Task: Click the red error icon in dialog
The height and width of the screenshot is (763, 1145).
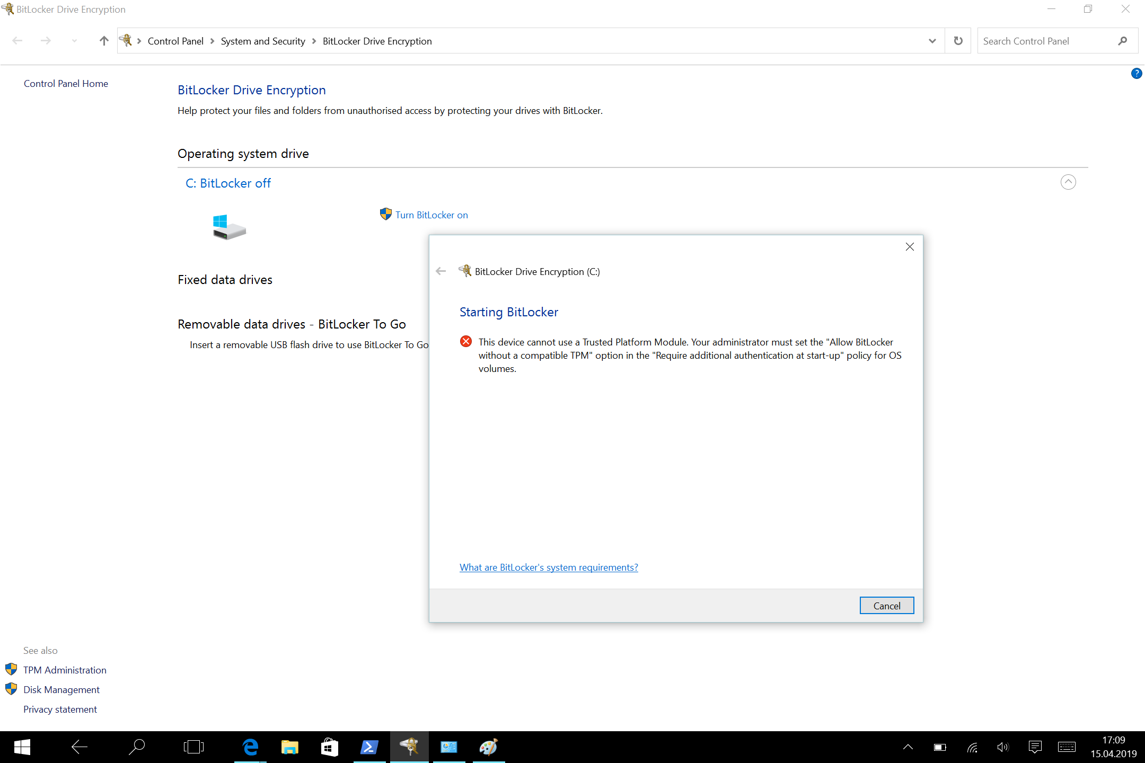Action: point(466,342)
